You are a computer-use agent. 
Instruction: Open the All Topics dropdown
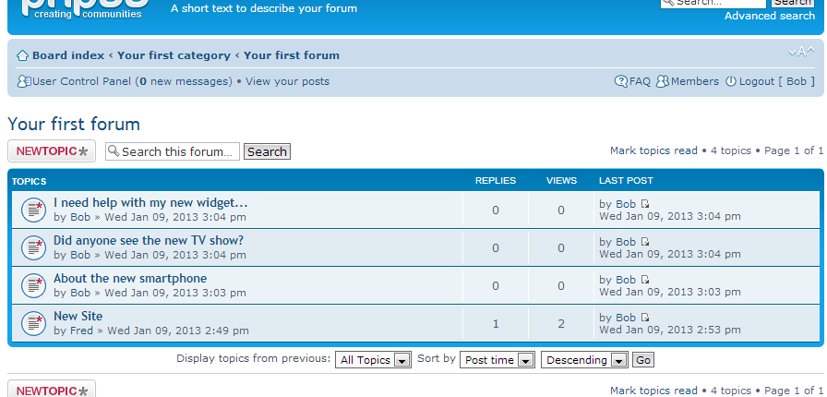click(x=374, y=360)
